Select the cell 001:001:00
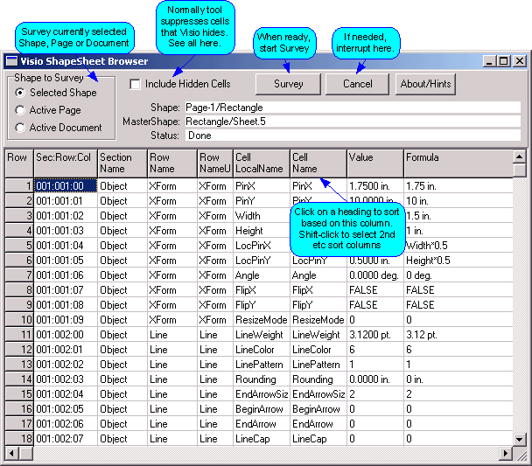The width and height of the screenshot is (532, 466). 66,185
